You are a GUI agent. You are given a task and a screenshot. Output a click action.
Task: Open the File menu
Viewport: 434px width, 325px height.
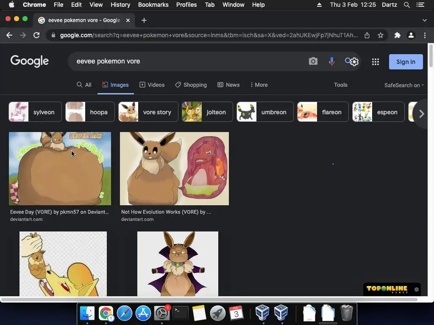[x=58, y=5]
